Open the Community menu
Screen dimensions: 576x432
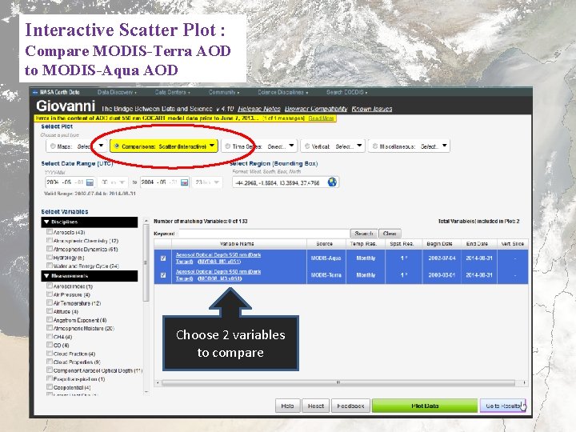(224, 92)
